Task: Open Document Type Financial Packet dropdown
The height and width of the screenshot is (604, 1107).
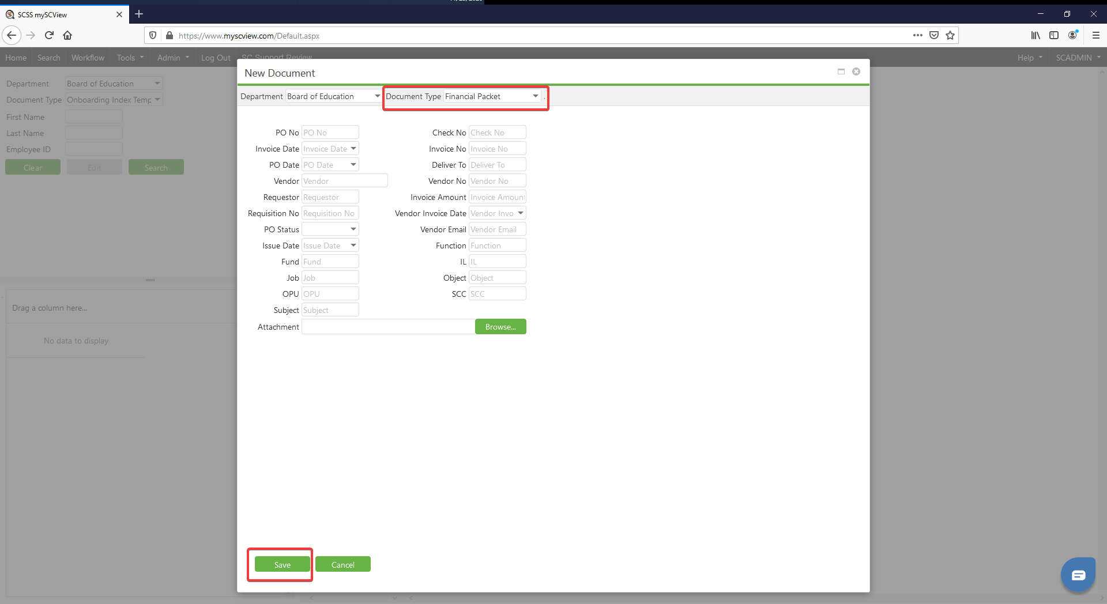Action: pos(535,96)
